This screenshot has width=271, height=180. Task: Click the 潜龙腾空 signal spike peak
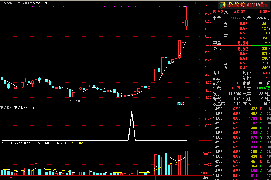[x=132, y=112]
